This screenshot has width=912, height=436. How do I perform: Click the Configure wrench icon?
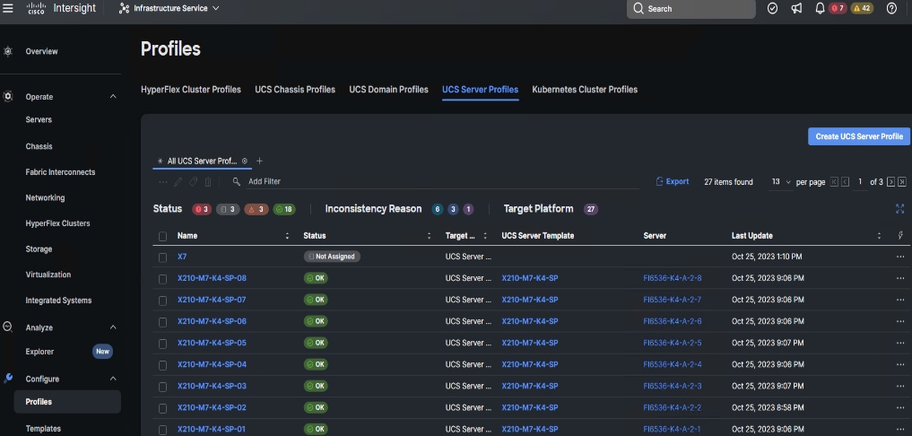[7, 379]
